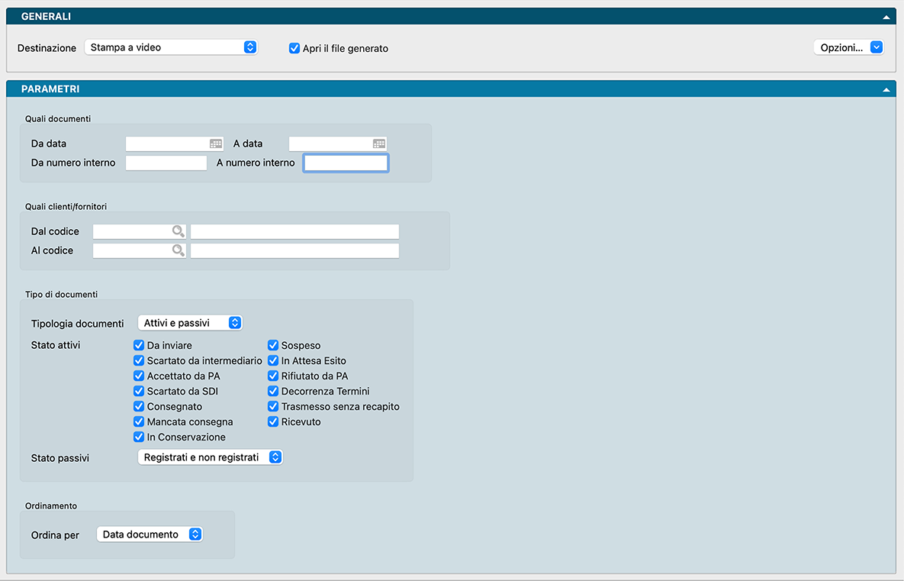904x581 pixels.
Task: Collapse the Generali section triangle
Action: point(886,17)
